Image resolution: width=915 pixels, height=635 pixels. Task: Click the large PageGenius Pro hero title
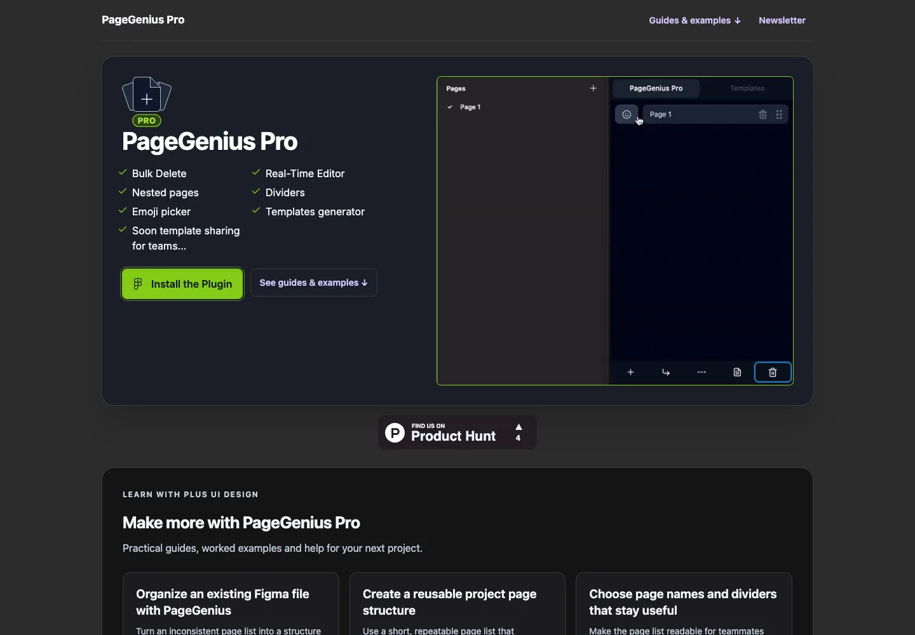[x=210, y=142]
